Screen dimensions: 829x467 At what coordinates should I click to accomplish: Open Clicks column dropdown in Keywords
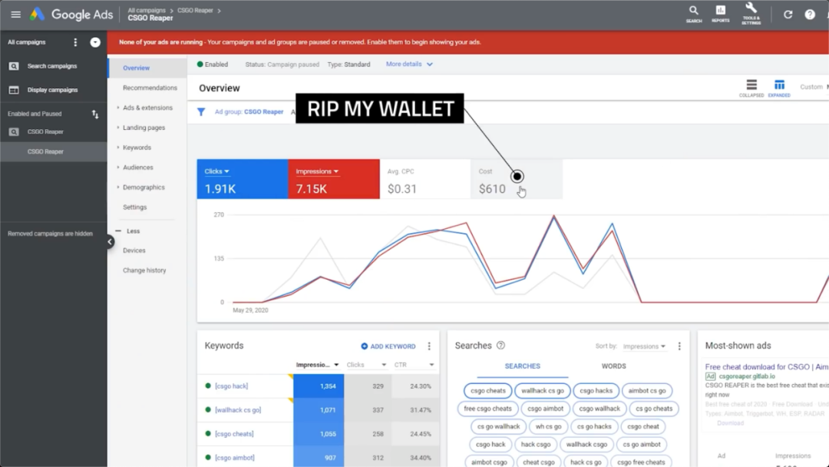click(x=366, y=365)
